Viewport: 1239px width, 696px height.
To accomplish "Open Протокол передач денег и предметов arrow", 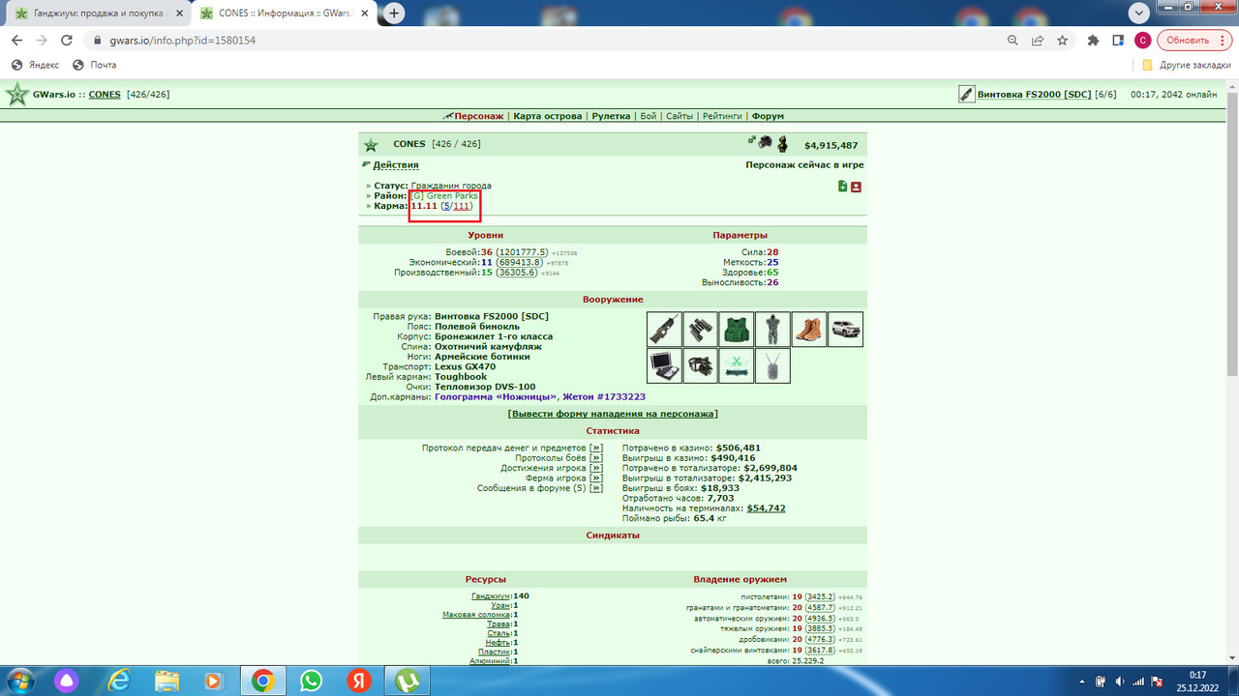I will click(x=596, y=449).
